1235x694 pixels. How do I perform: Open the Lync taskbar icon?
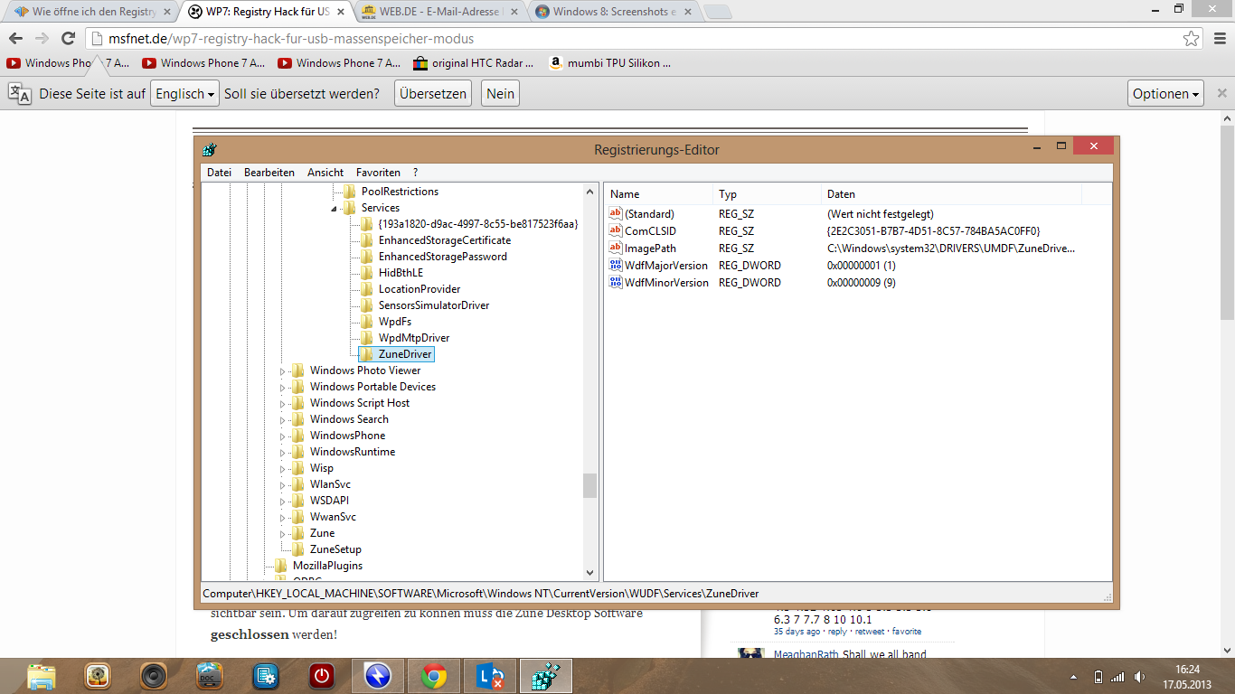point(490,676)
